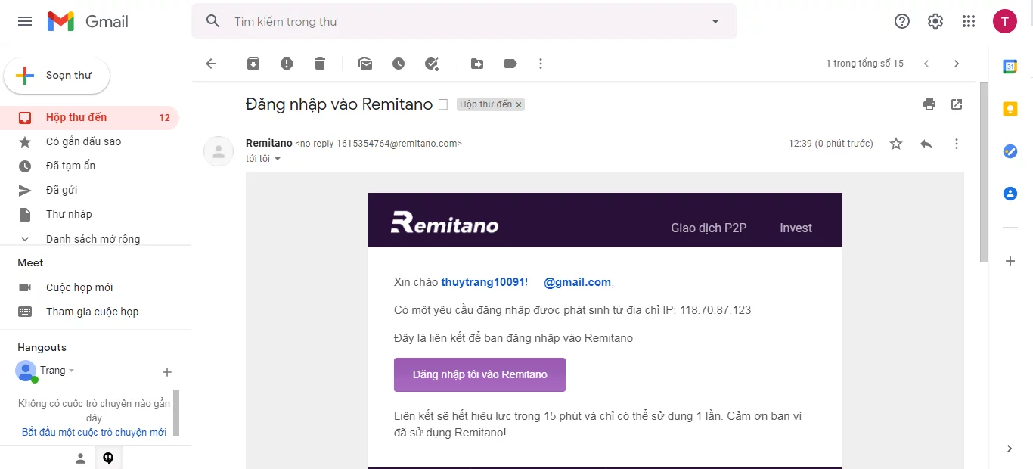Open the message more options menu
The height and width of the screenshot is (469, 1033).
[x=957, y=144]
